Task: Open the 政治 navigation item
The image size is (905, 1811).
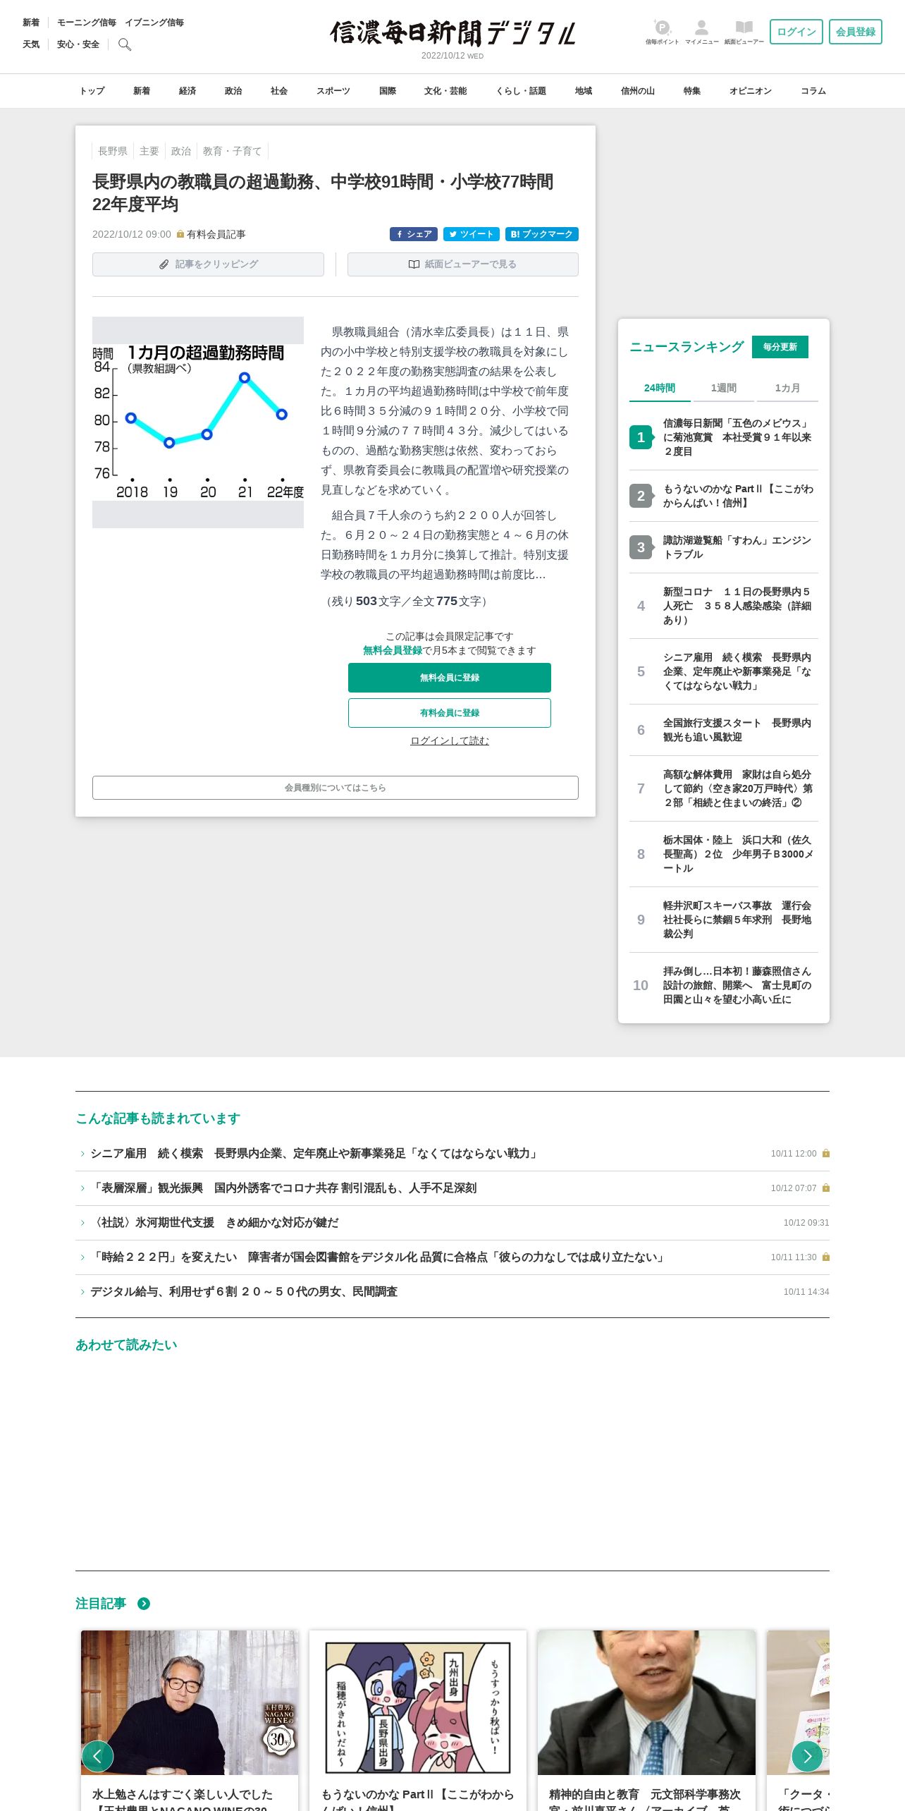Action: pos(233,91)
